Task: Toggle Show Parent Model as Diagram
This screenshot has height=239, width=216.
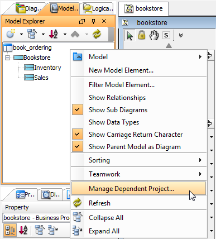Action: (x=138, y=147)
